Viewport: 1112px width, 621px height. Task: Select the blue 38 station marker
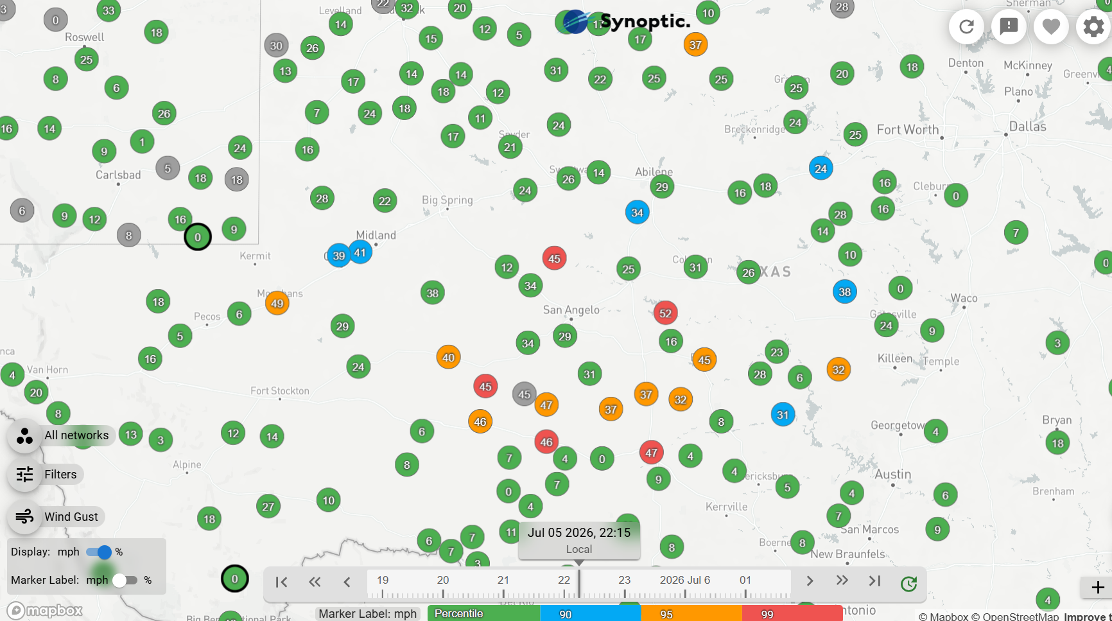pyautogui.click(x=845, y=292)
